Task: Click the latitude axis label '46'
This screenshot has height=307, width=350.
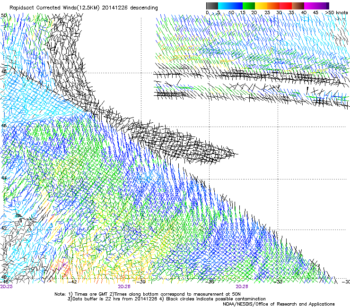Action: (x=4, y=126)
